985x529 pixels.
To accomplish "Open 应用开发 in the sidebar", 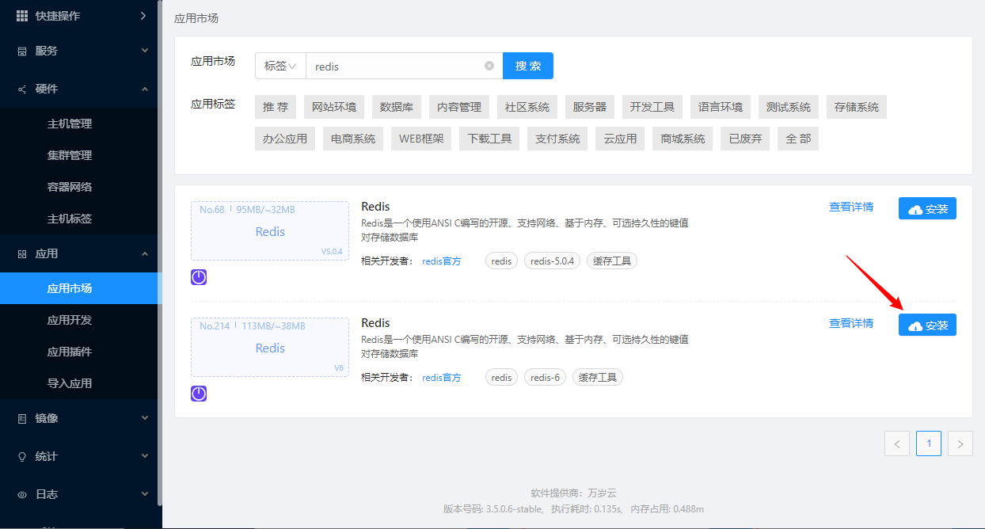I will (x=70, y=320).
